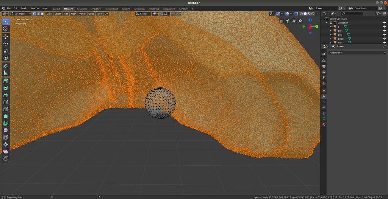Toggle camera view in viewport
Viewport: 388px width, 199px height.
(288, 21)
